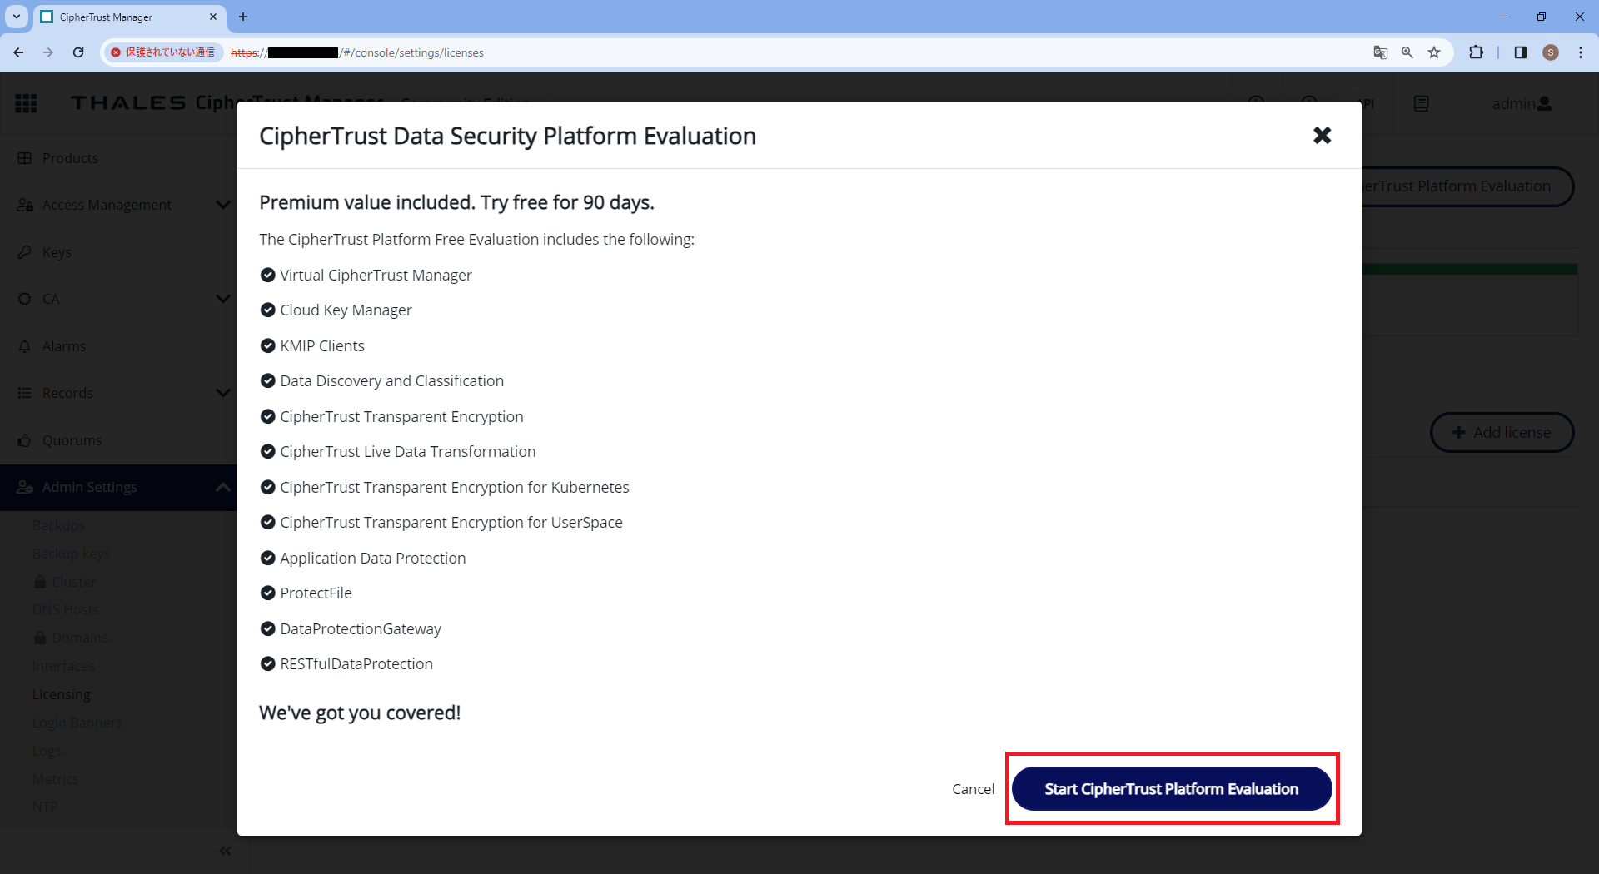Click the Records list icon in the sidebar
This screenshot has width=1599, height=874.
[x=25, y=392]
